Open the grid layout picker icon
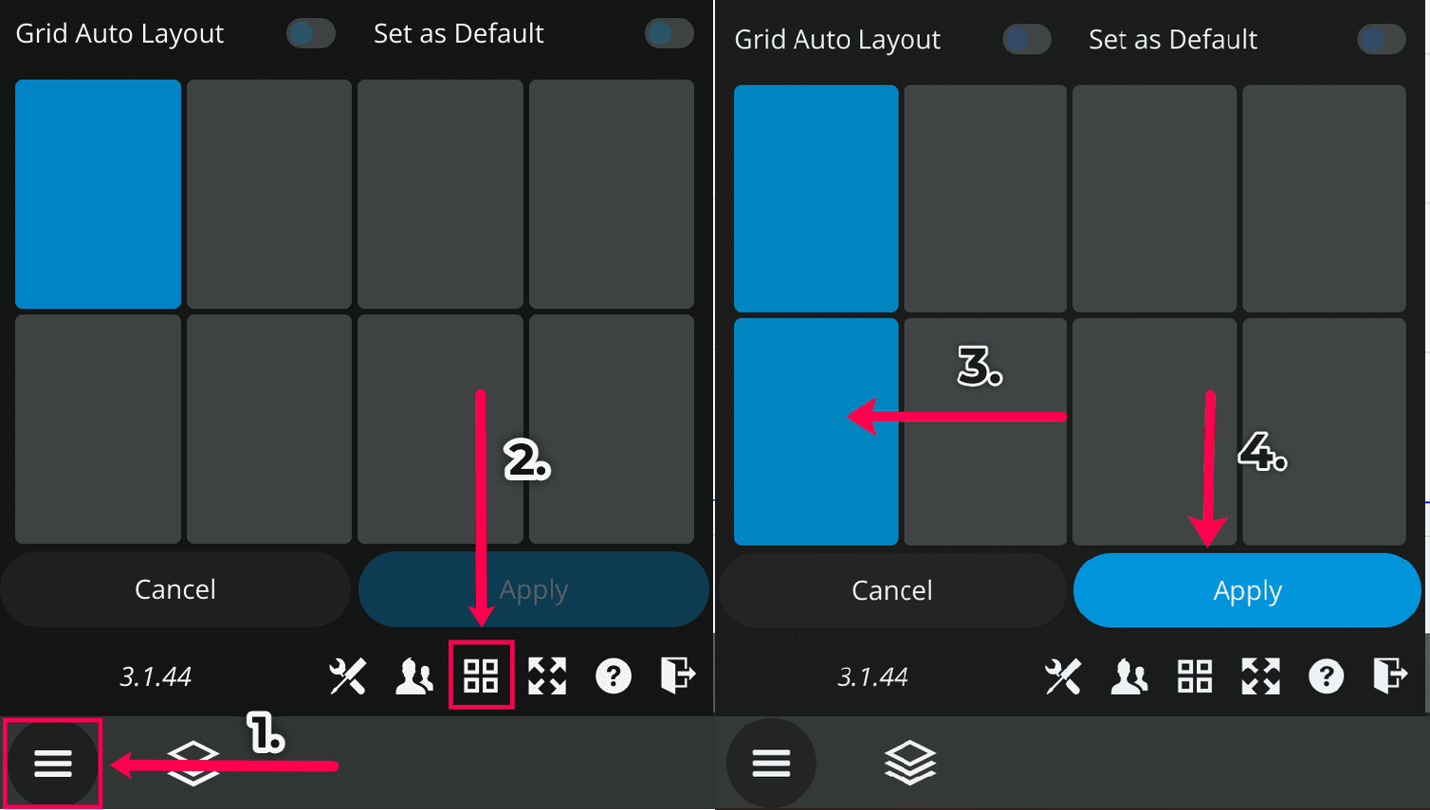 tap(482, 675)
